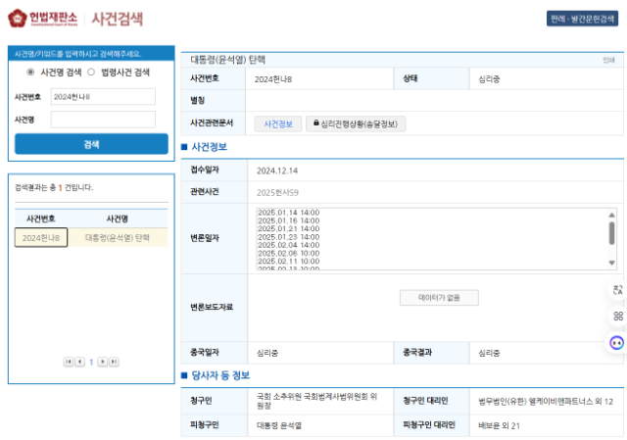The width and height of the screenshot is (627, 440).
Task: Go to first page of results
Action: (68, 362)
